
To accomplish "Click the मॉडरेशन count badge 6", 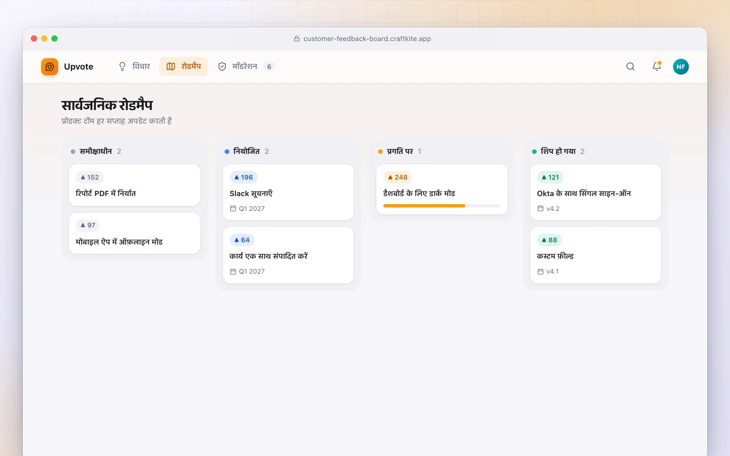I will pos(269,67).
